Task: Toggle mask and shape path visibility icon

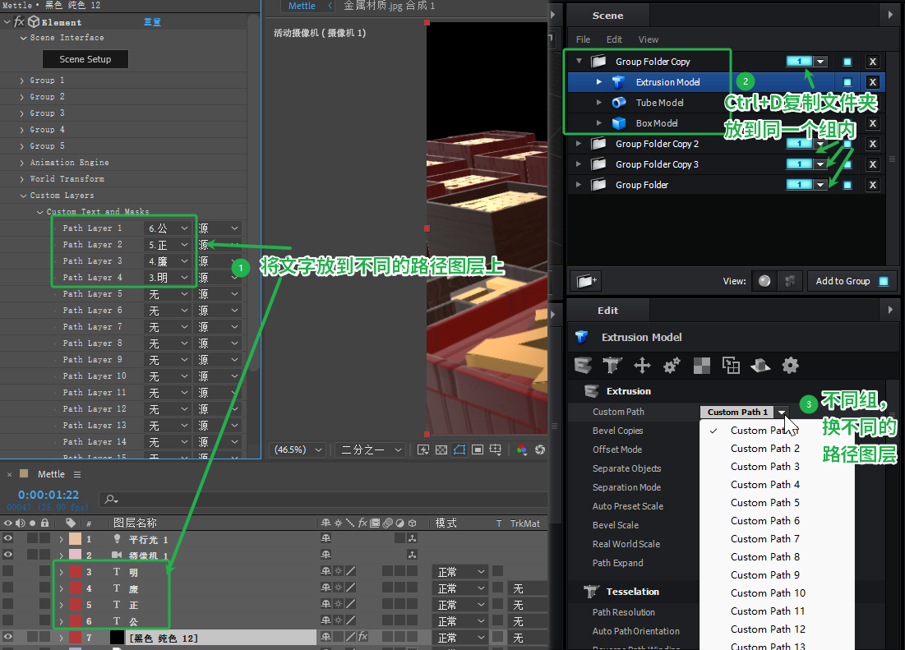Action: pyautogui.click(x=459, y=449)
